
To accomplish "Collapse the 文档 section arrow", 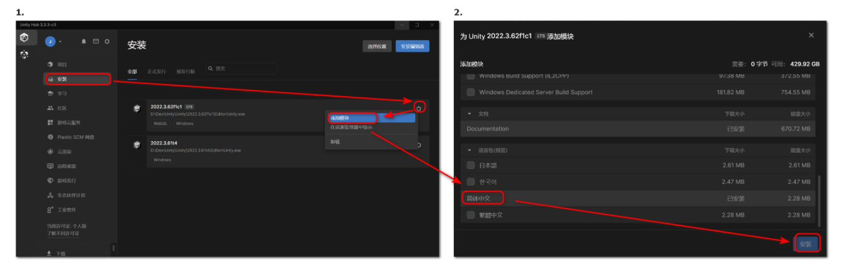I will pyautogui.click(x=470, y=113).
